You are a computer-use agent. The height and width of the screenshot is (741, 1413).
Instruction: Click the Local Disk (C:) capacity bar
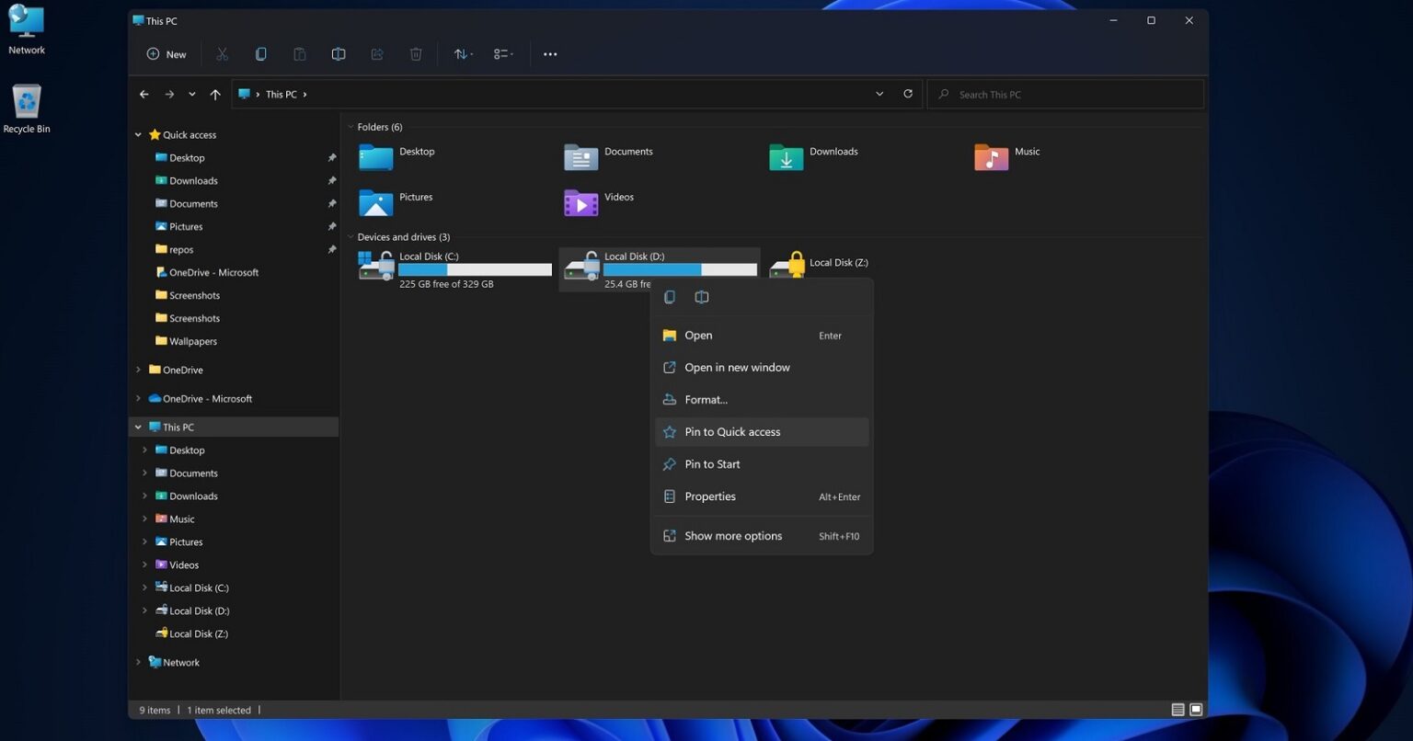point(475,269)
